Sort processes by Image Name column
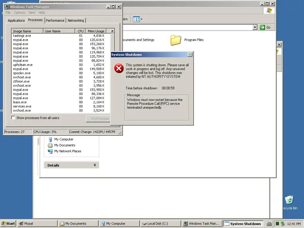Image resolution: width=304 pixels, height=228 pixels. click(x=27, y=31)
